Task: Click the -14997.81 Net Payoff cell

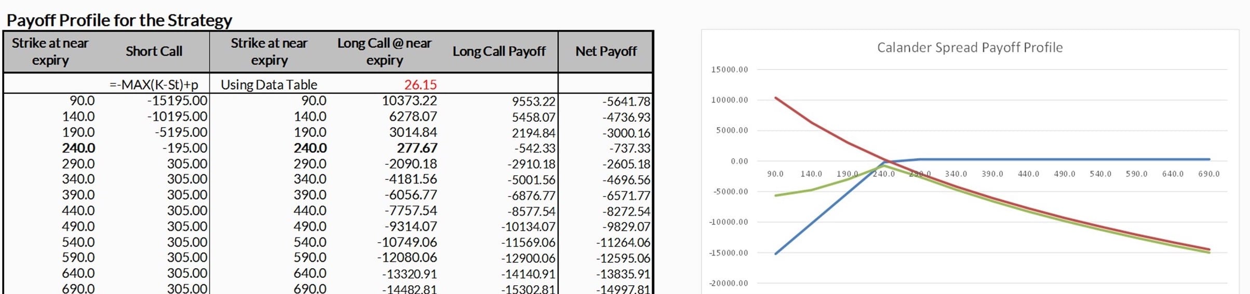Action: 623,289
